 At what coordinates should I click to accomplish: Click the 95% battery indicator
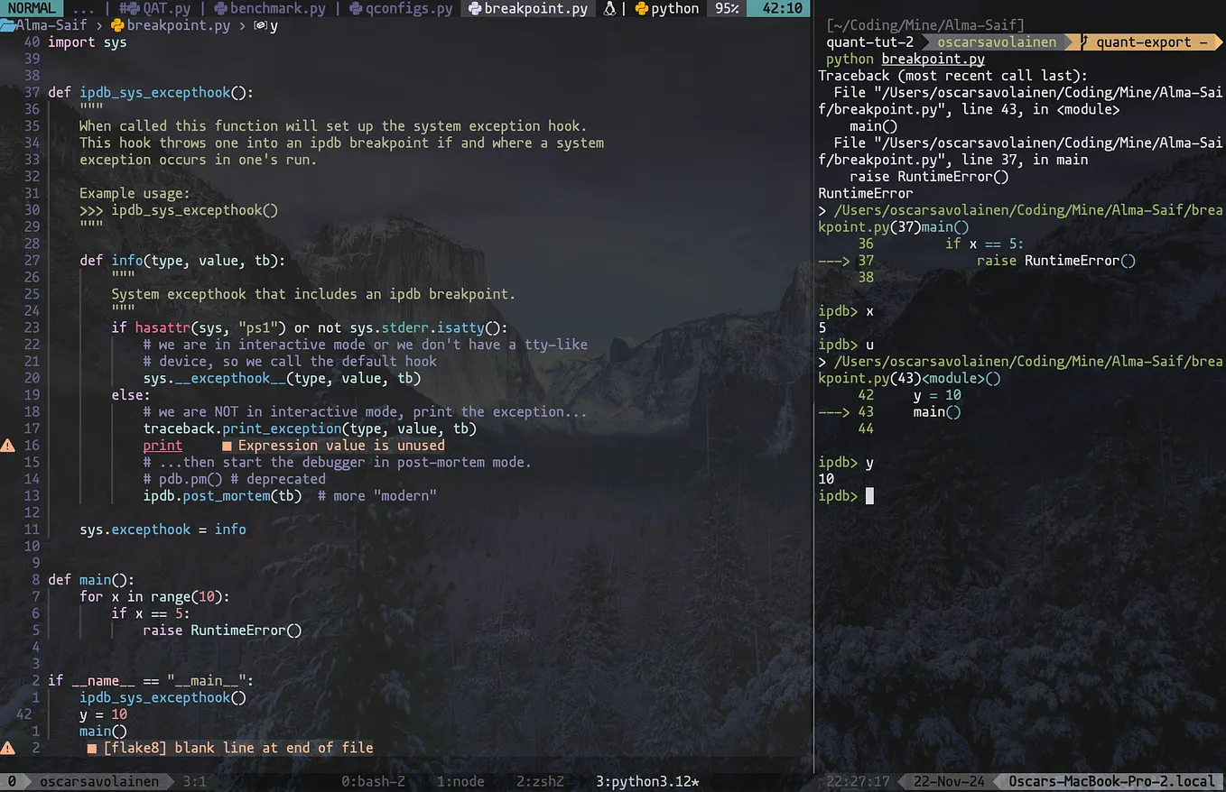(x=728, y=9)
